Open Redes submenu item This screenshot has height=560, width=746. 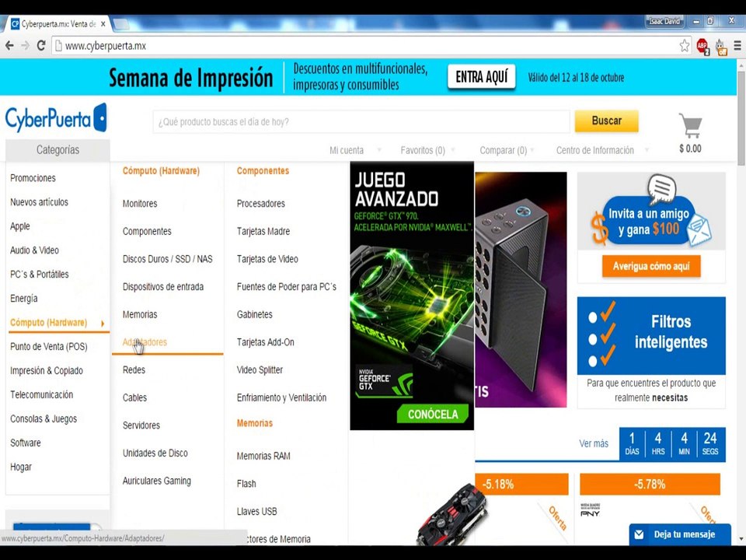134,370
